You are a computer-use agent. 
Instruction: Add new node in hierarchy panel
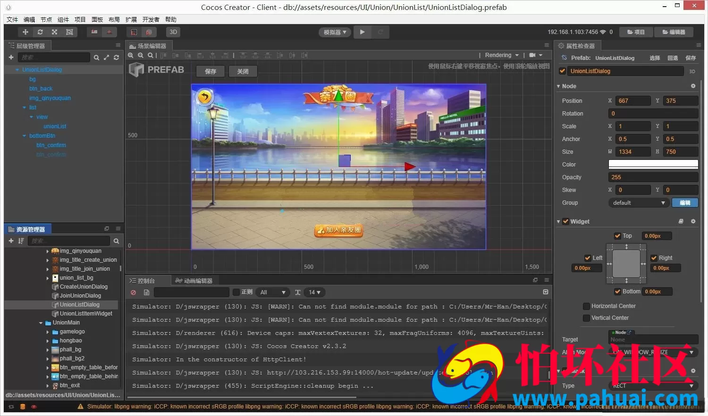[x=11, y=57]
